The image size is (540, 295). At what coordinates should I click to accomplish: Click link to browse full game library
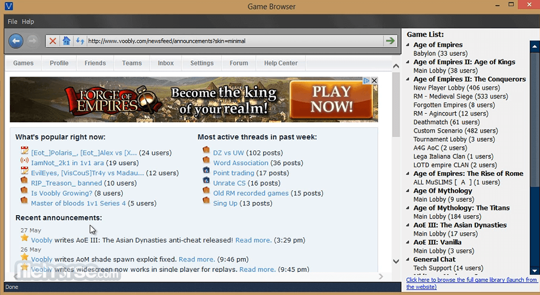471,284
